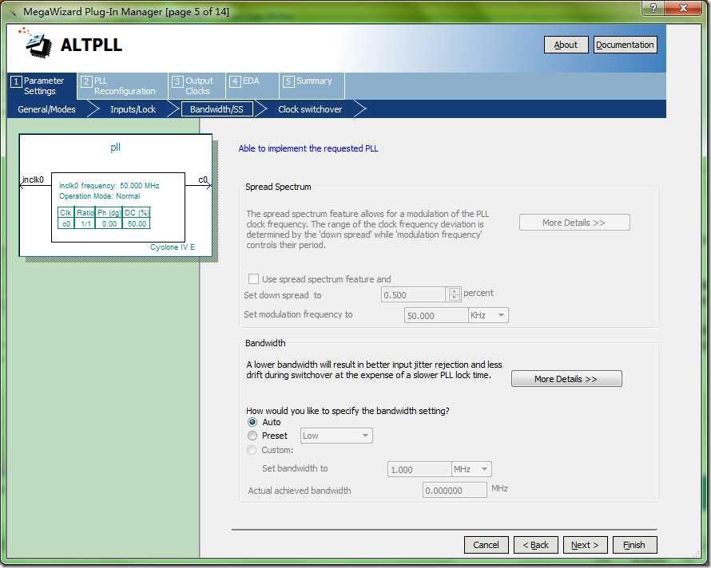Click the Ratio 1/1 table cell
Screen dimensions: 711x568
coord(85,223)
